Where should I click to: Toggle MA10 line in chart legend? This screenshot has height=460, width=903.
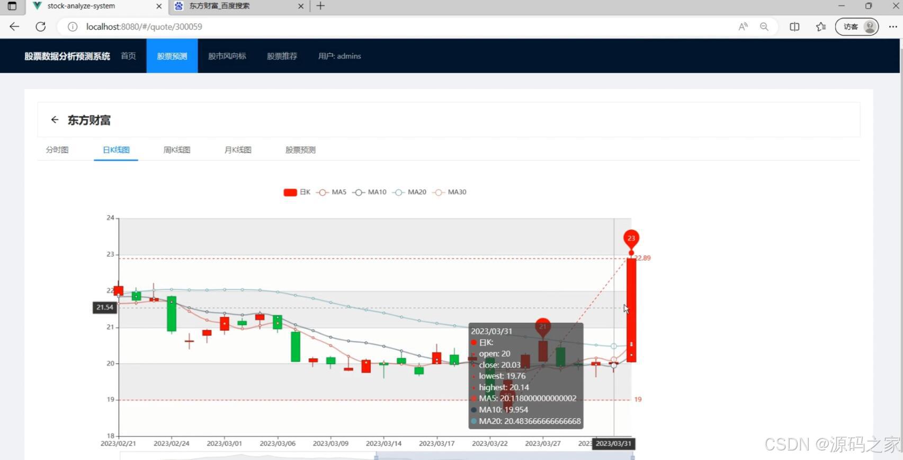coord(370,192)
